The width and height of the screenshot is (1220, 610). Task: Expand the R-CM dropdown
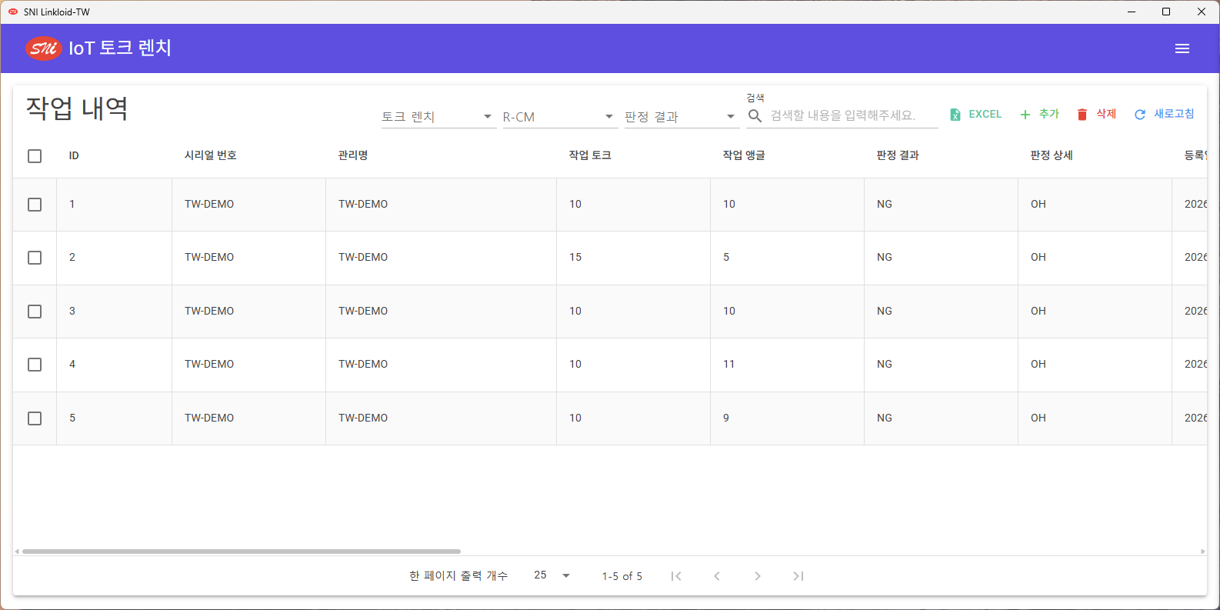pos(560,117)
